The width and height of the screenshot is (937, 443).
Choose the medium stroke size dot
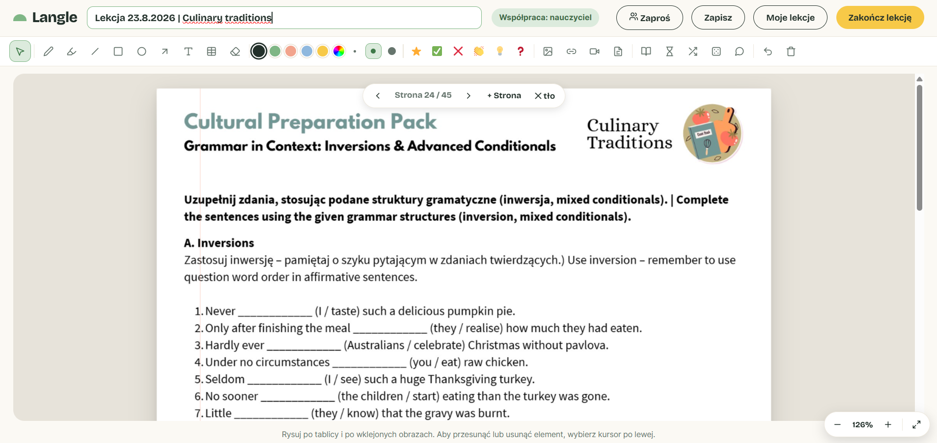[373, 51]
